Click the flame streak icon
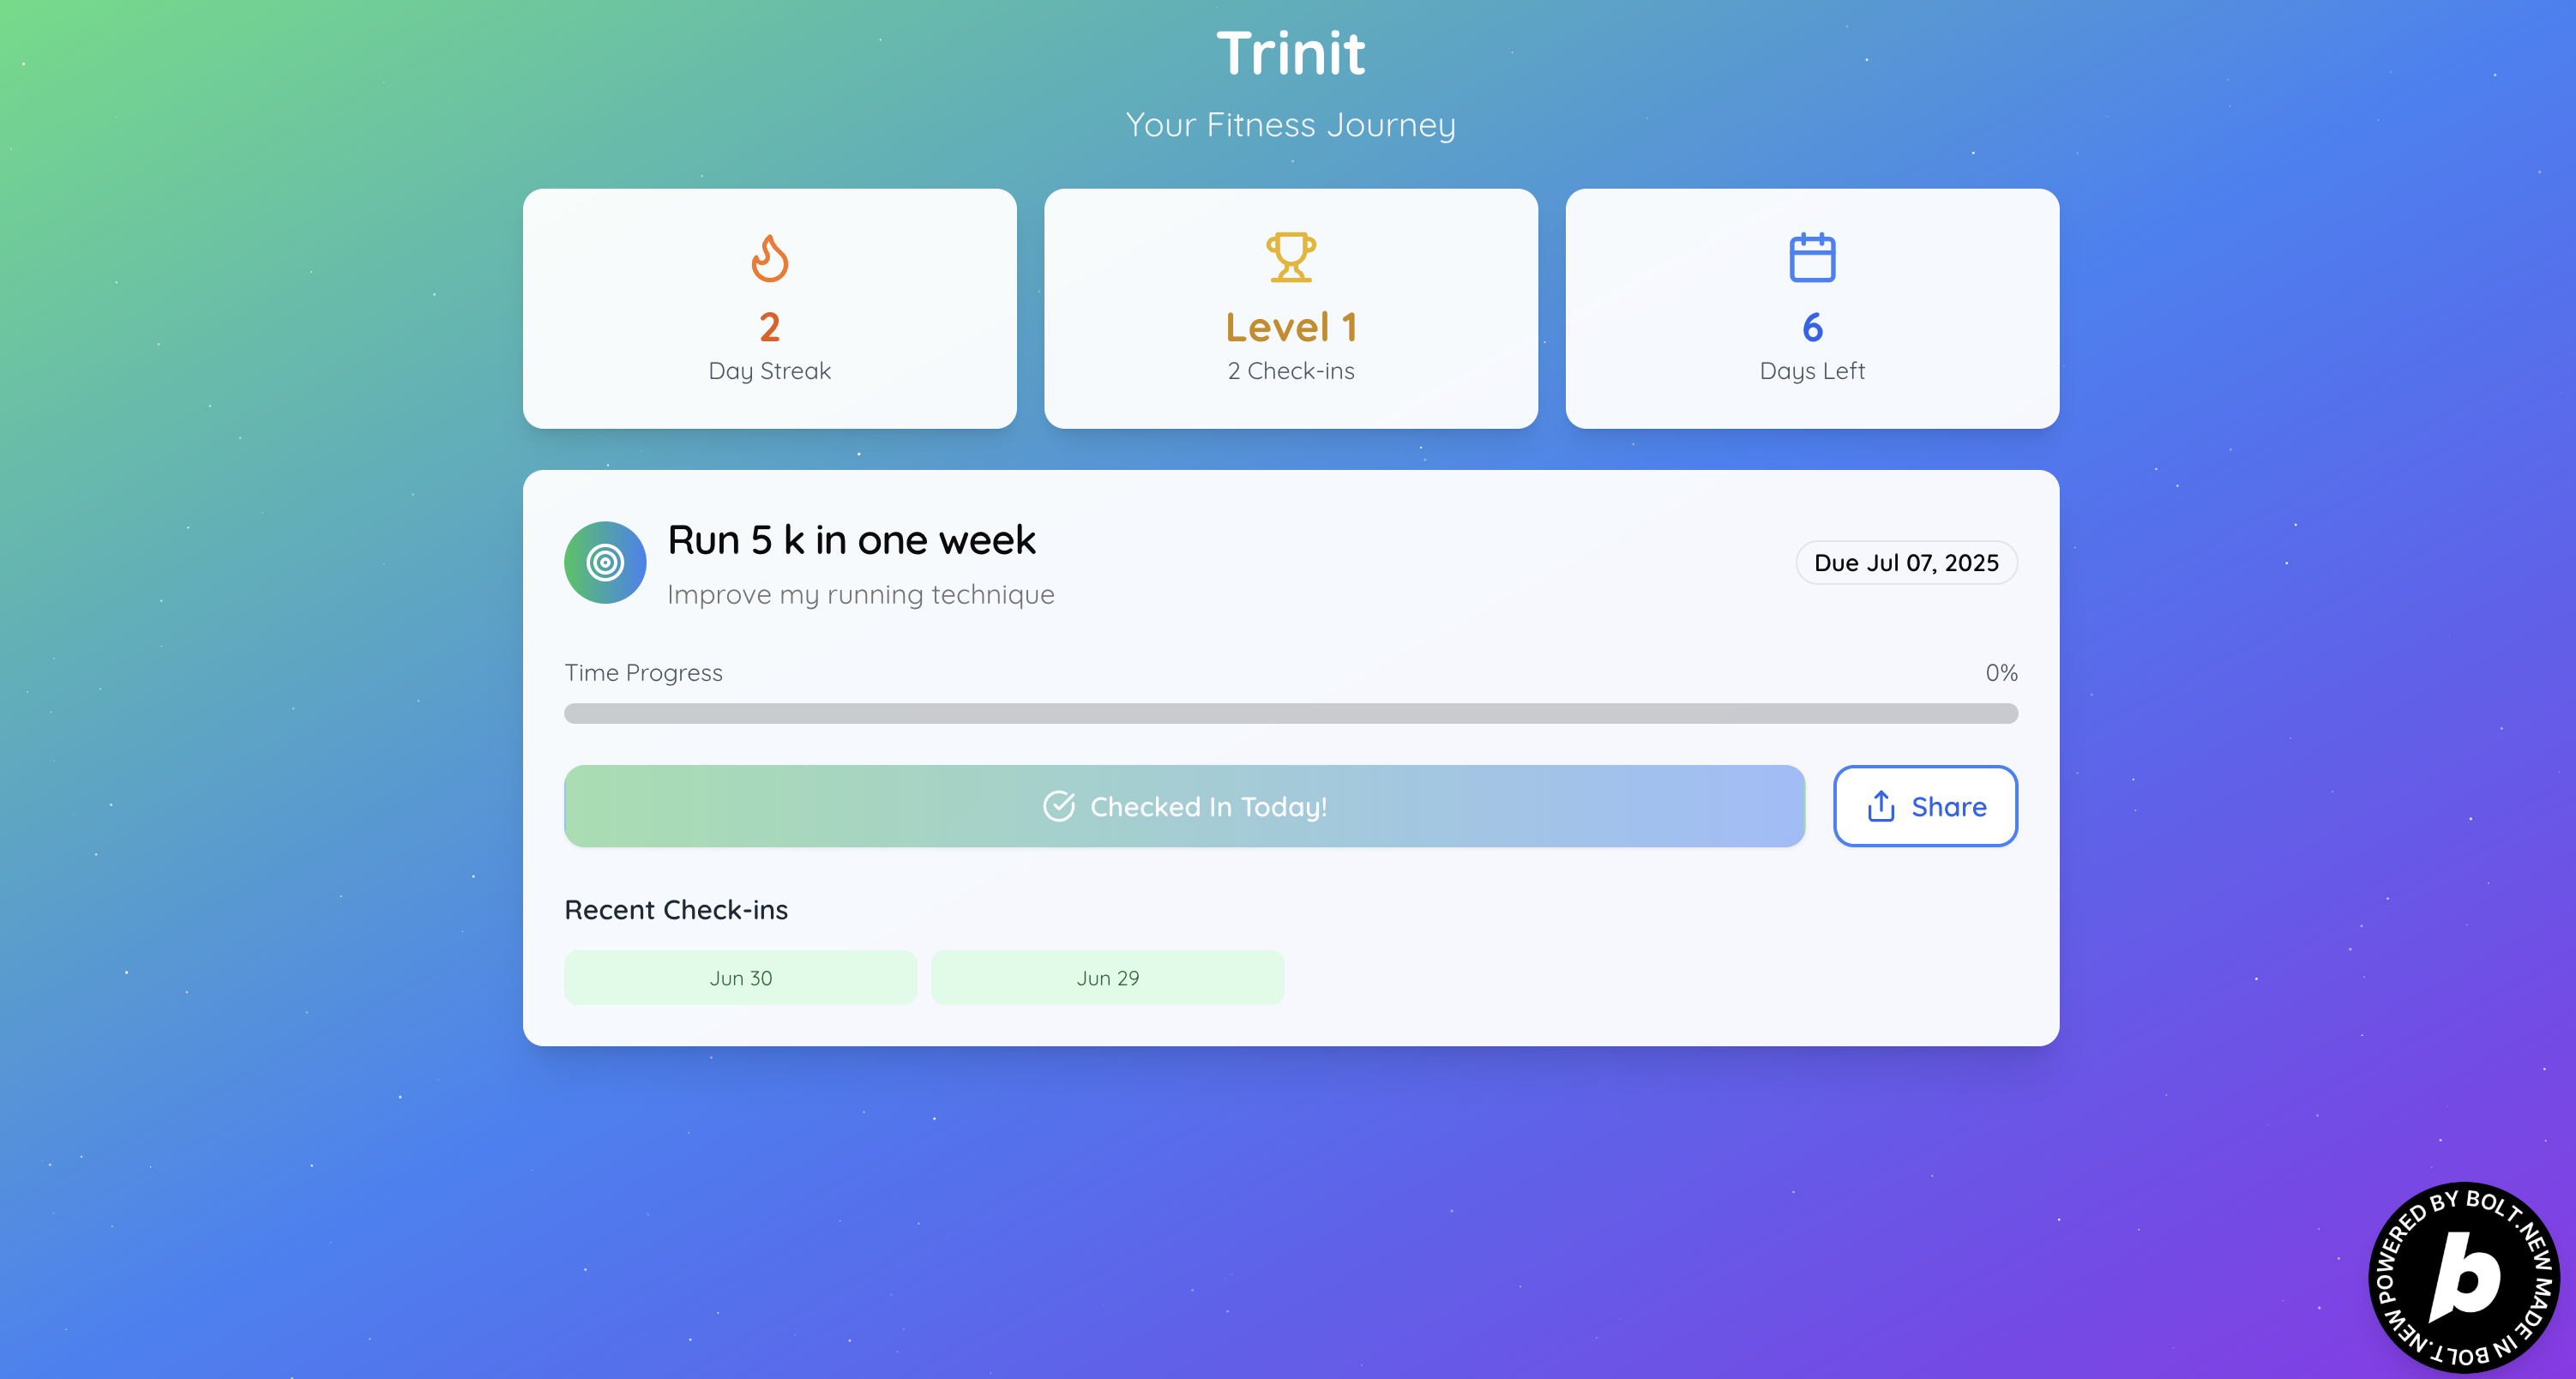 pos(769,258)
